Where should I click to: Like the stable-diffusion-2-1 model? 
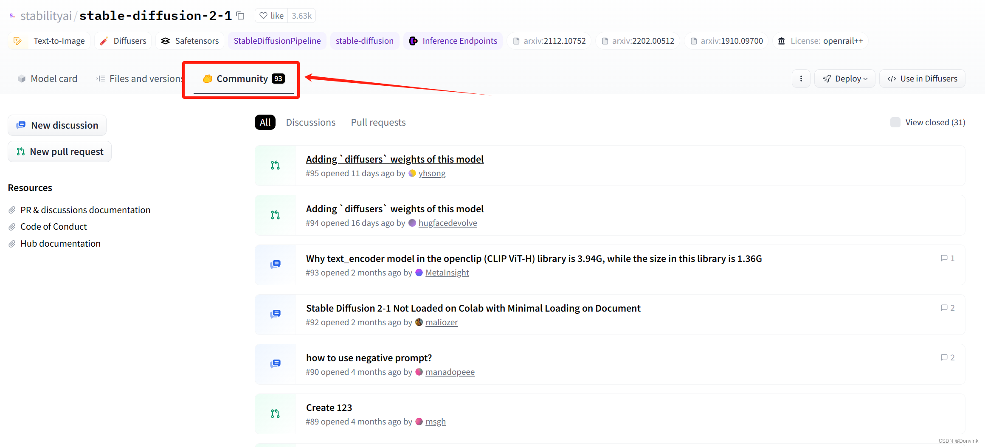(271, 16)
